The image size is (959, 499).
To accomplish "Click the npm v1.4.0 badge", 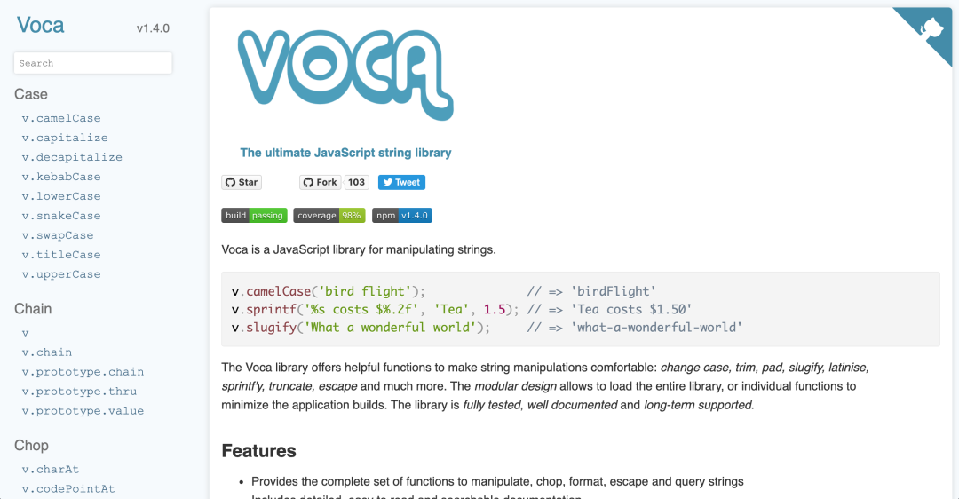I will click(402, 215).
